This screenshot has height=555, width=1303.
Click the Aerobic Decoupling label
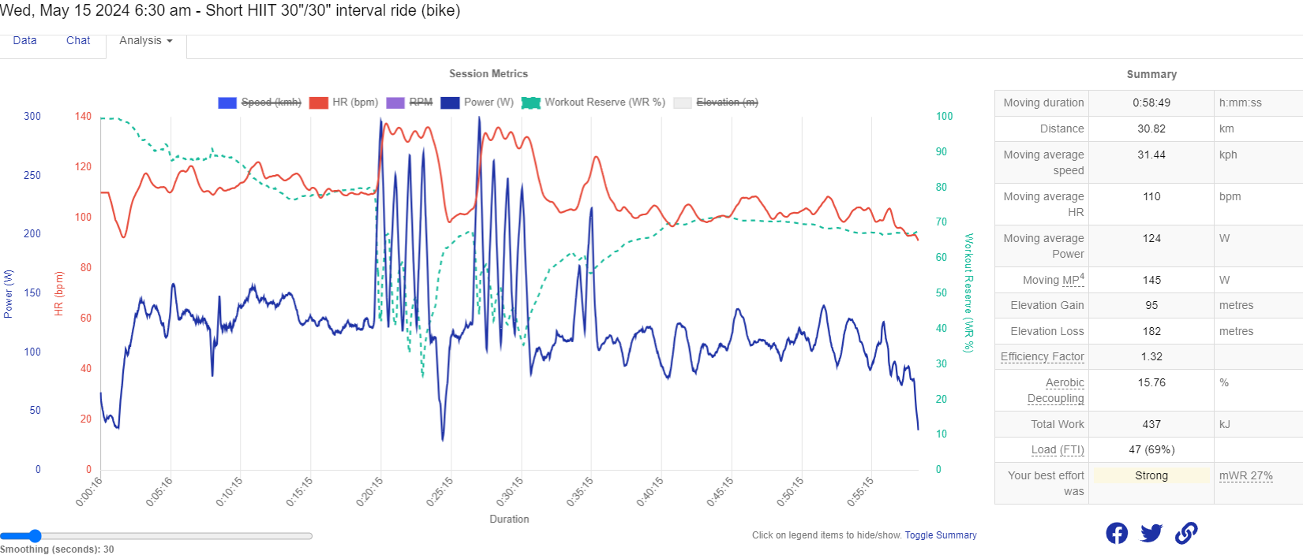1056,391
